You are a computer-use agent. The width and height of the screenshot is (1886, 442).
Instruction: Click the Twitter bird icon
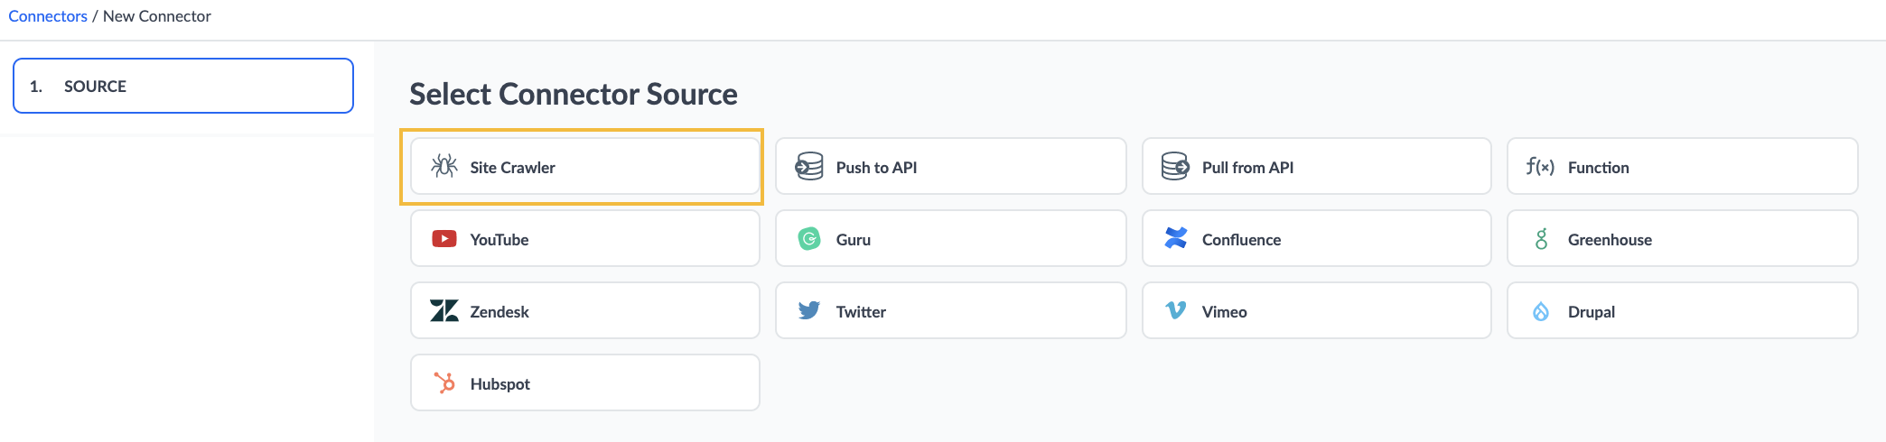pos(809,310)
